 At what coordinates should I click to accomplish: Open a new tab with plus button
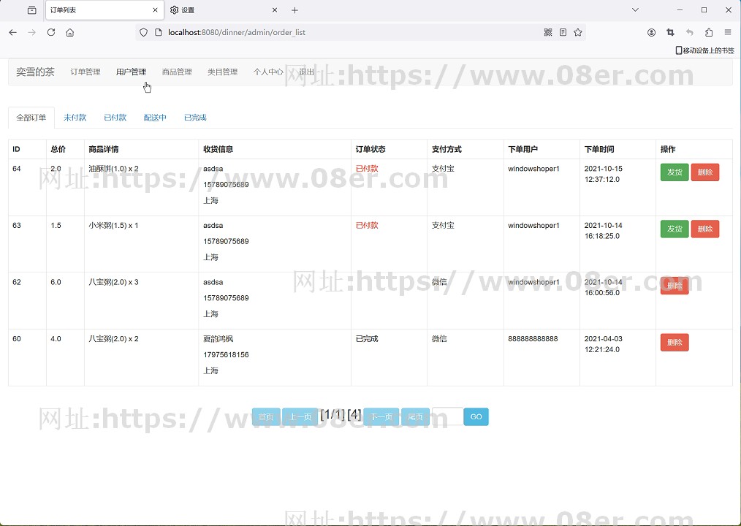(295, 10)
